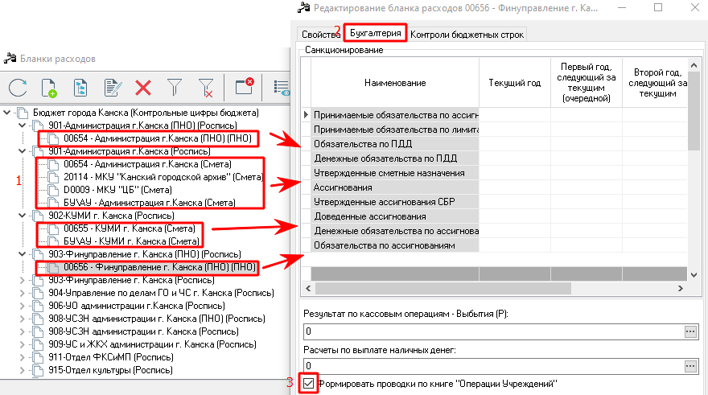This screenshot has width=708, height=395.
Task: Toggle Формировать проводки по книге Операции Учреждений checkbox
Action: coord(308,383)
